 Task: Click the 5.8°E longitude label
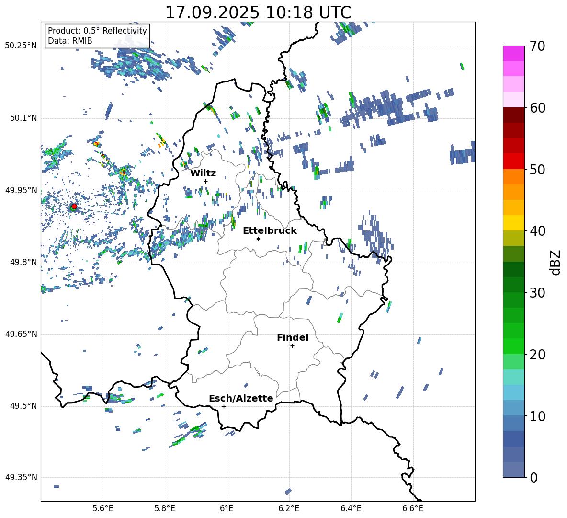[x=165, y=508]
